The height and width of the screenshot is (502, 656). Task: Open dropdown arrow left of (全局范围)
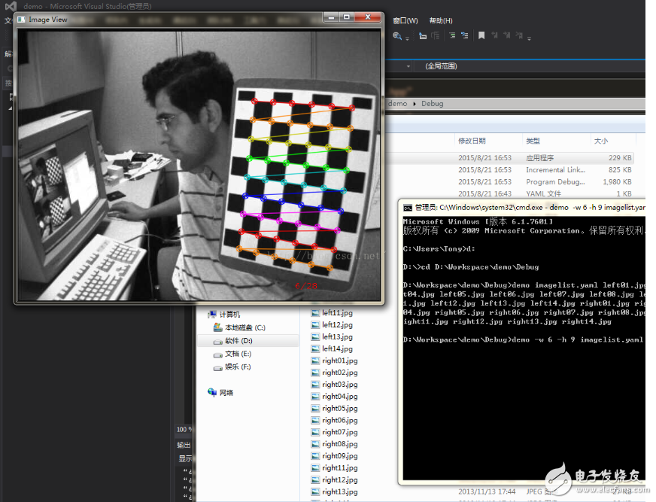[408, 66]
